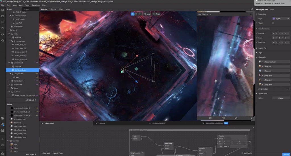The image size is (291, 156).
Task: Open the layer0 Layer dropdown
Action: click(281, 19)
